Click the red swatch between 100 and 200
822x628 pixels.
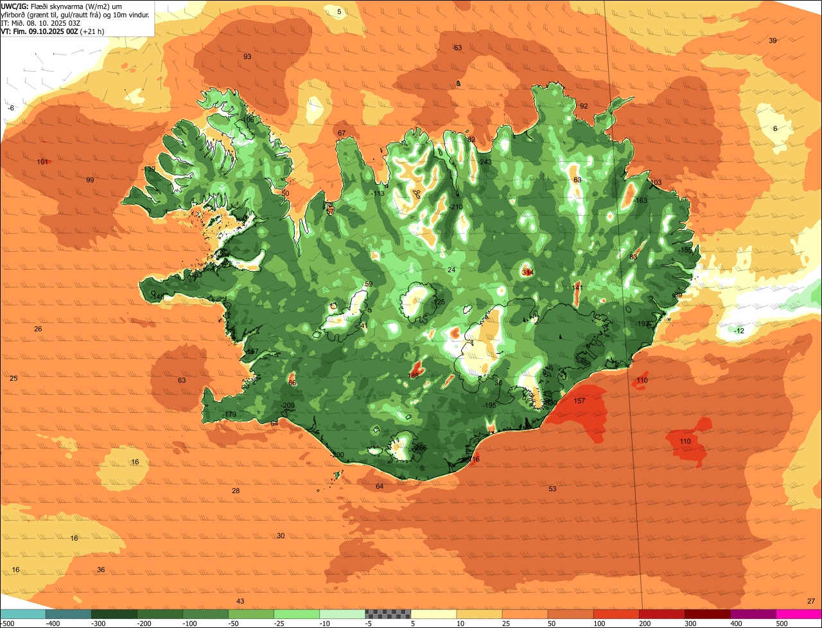tap(616, 614)
